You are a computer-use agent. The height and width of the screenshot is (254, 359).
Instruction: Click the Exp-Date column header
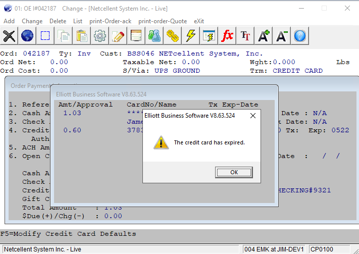(240, 105)
